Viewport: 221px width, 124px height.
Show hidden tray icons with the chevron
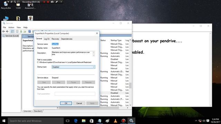tap(196, 121)
